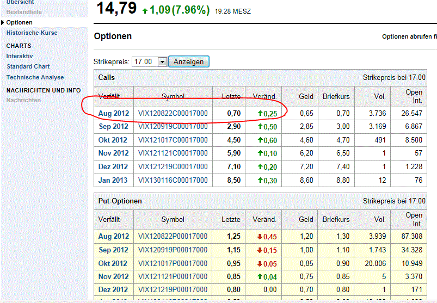Click red down arrow in Sep 2012 put row

click(x=259, y=250)
